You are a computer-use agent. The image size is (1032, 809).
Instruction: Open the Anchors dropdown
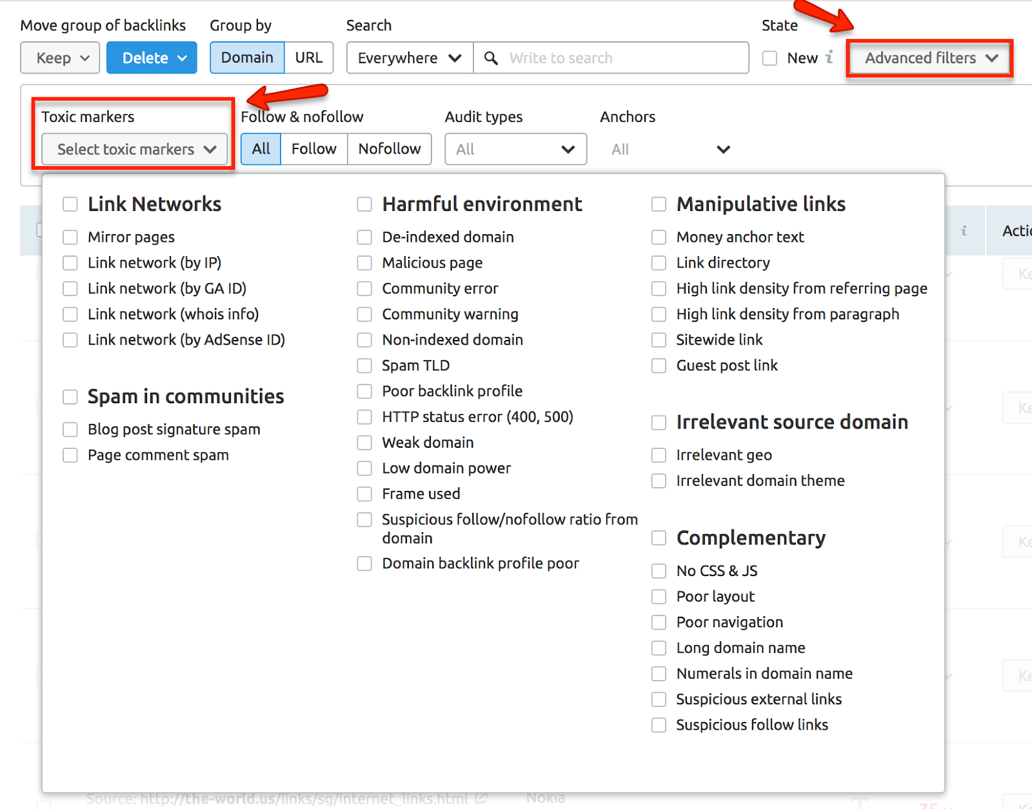(x=671, y=149)
